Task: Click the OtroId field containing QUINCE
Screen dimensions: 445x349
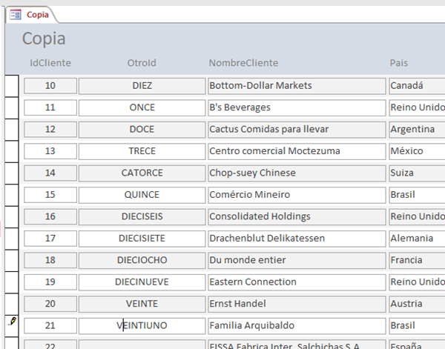Action: (142, 195)
